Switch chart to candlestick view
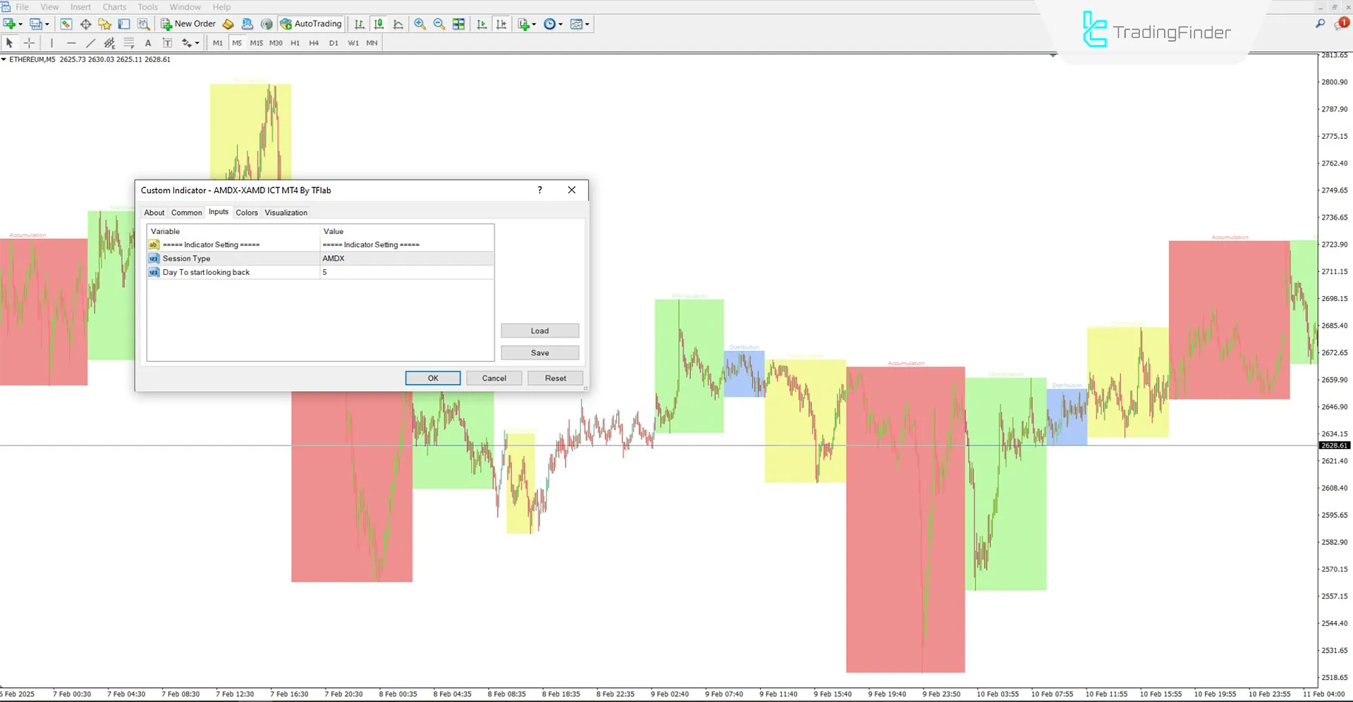The height and width of the screenshot is (702, 1353). click(x=378, y=23)
